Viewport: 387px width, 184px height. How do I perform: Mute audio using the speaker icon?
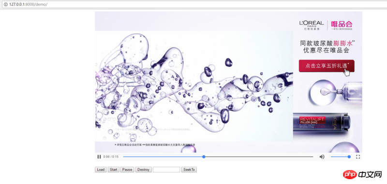coord(322,157)
